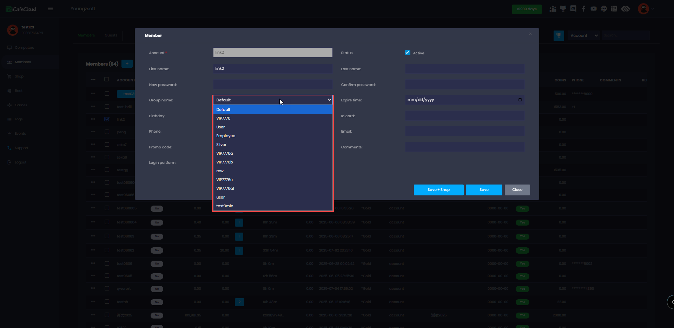The width and height of the screenshot is (674, 328).
Task: Click the Last name input field
Action: coord(465,69)
